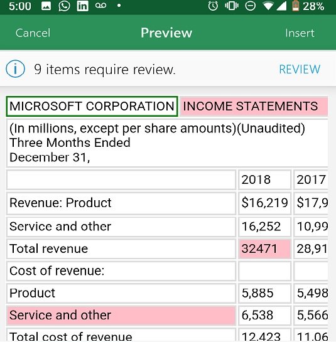Select the 12,423 cell

point(264,335)
